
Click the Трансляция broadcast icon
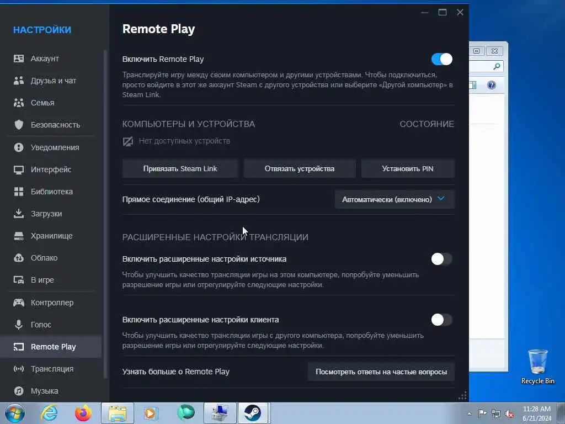19,369
